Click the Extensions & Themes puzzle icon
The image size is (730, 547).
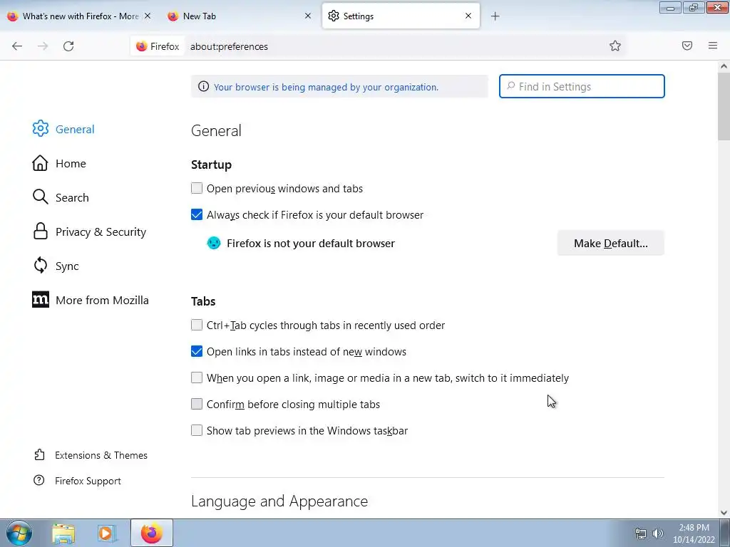point(40,455)
